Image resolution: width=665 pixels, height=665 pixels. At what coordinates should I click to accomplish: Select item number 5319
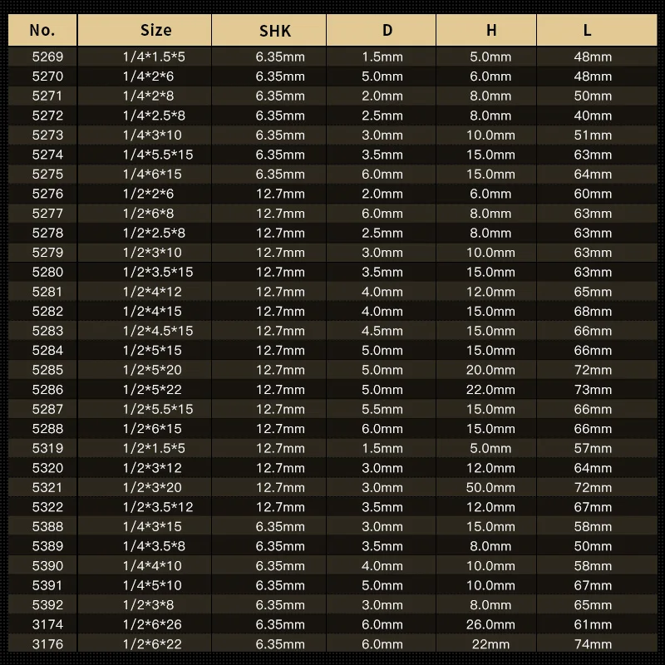pos(47,448)
